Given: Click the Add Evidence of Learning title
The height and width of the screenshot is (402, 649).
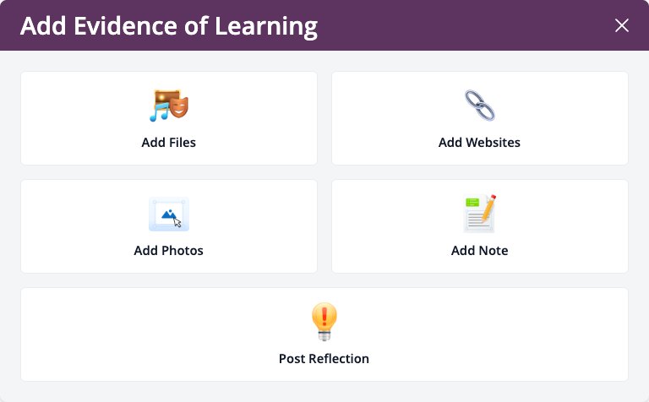Looking at the screenshot, I should click(x=169, y=26).
